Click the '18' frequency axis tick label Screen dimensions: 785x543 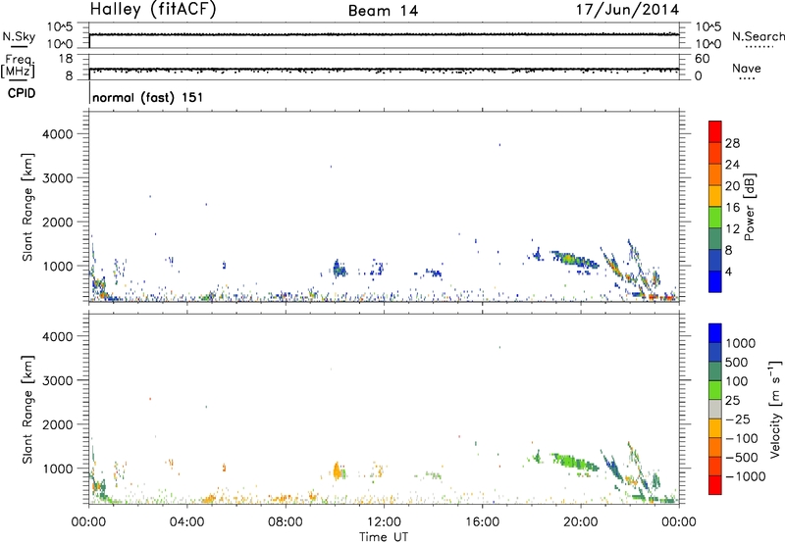coord(66,59)
